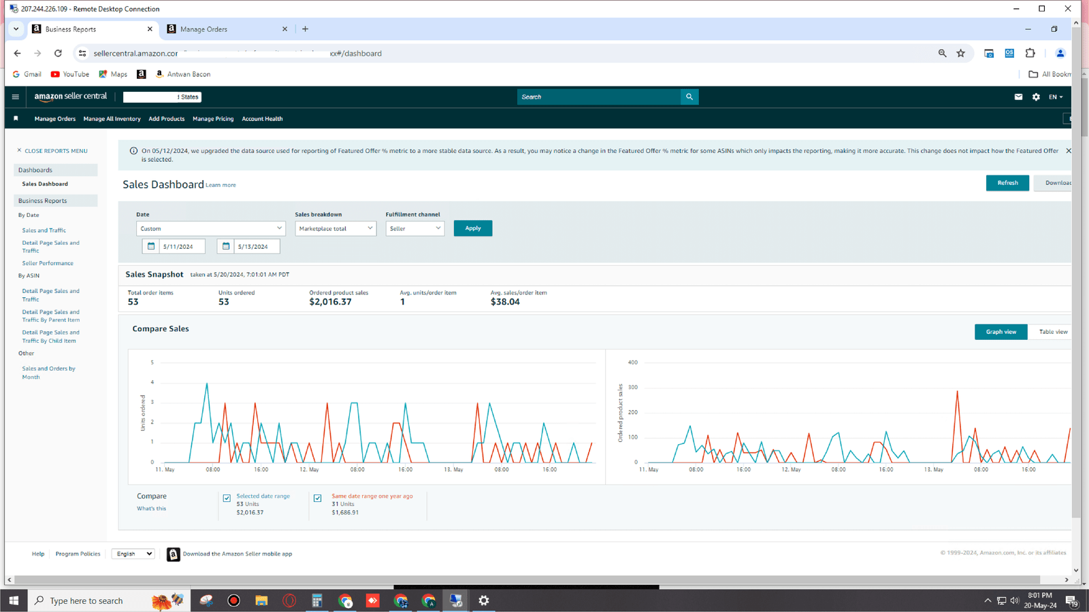Bookmark this page with the star icon
Screen dimensions: 1089x612
click(960, 53)
